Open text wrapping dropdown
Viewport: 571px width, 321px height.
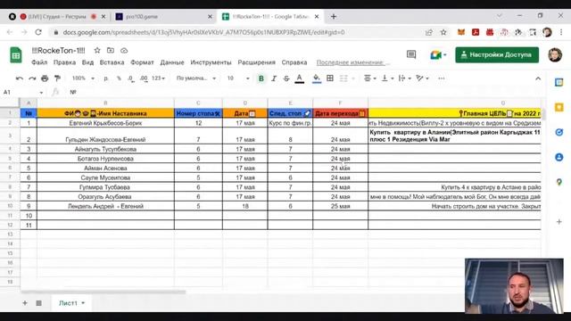(x=404, y=78)
